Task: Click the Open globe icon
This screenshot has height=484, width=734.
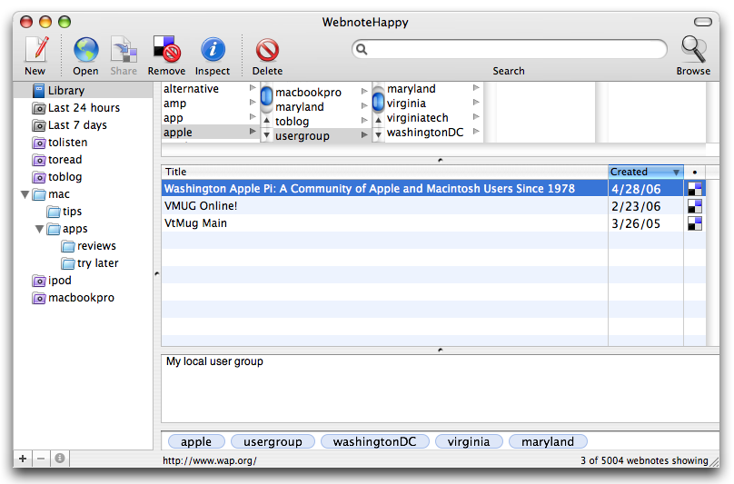Action: [x=85, y=50]
